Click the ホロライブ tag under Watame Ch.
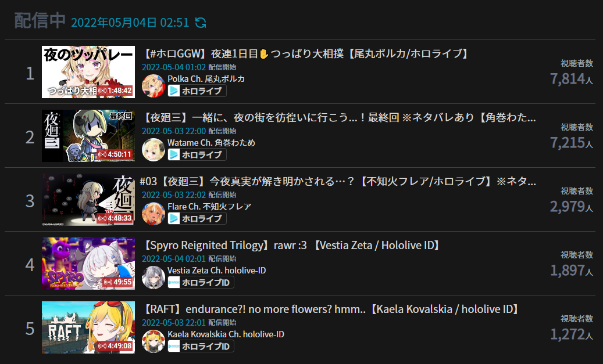Screen dimensions: 603x364 (197, 154)
